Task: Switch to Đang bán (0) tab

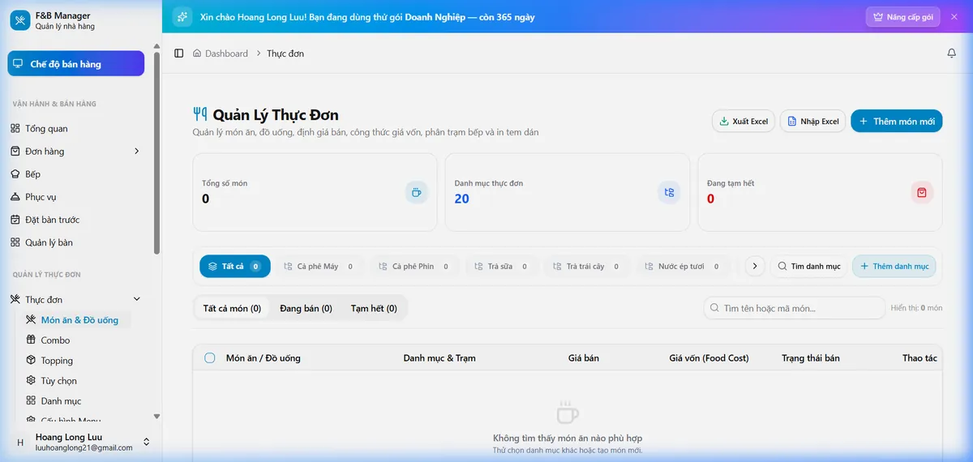Action: coord(306,308)
